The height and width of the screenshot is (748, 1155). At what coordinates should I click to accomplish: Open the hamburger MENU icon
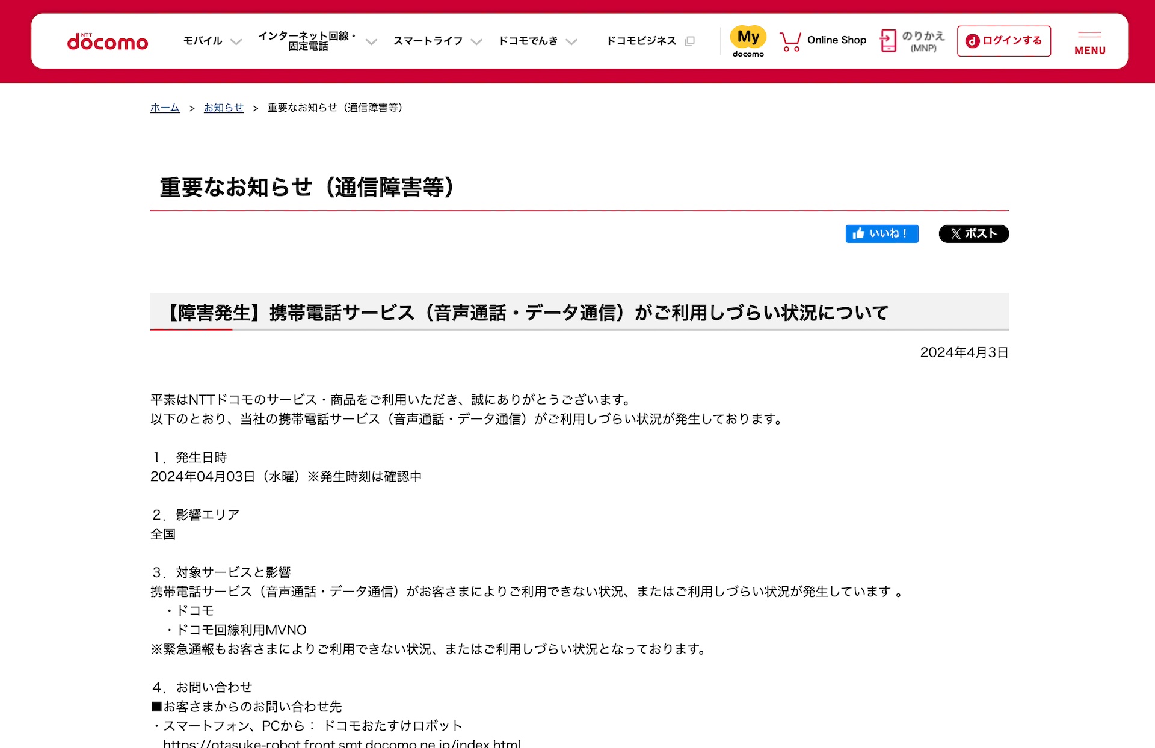[x=1090, y=43]
